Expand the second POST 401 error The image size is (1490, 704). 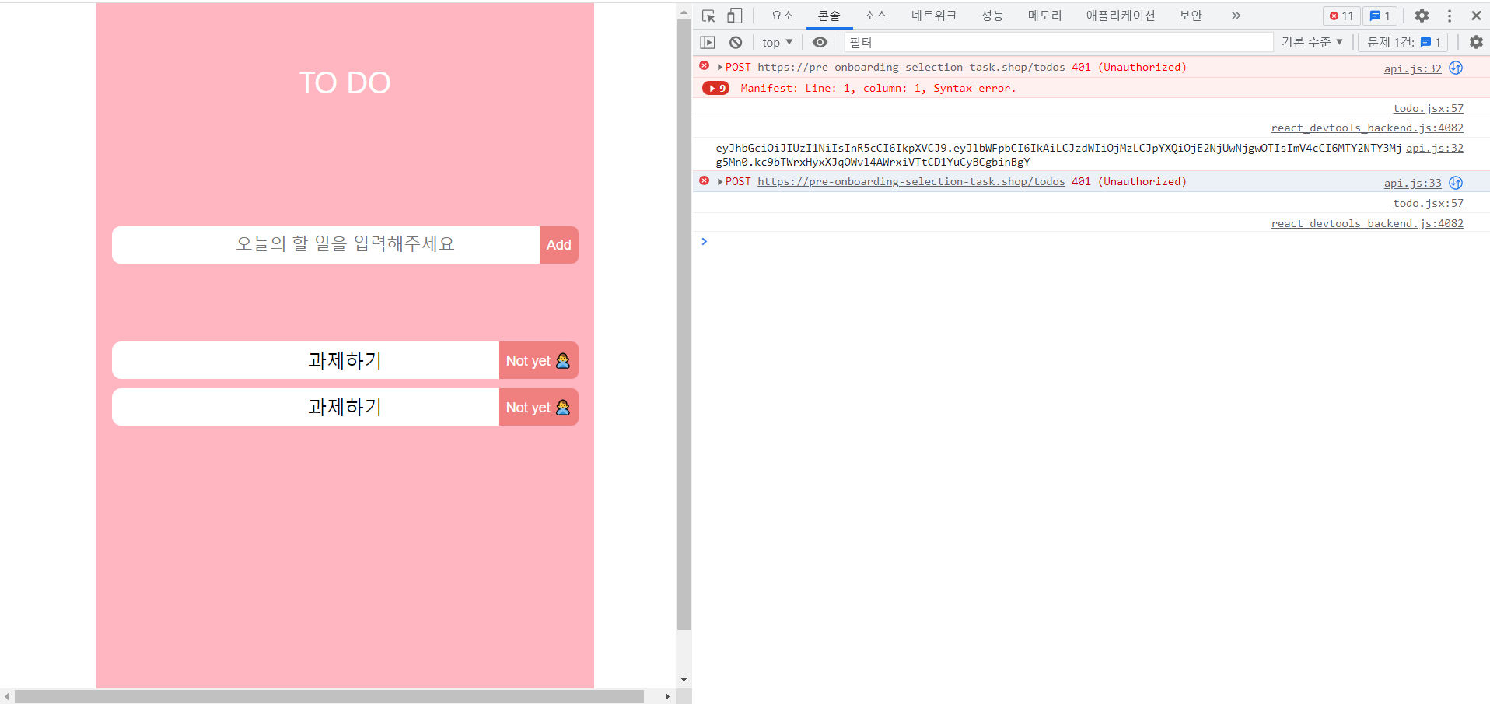tap(720, 182)
